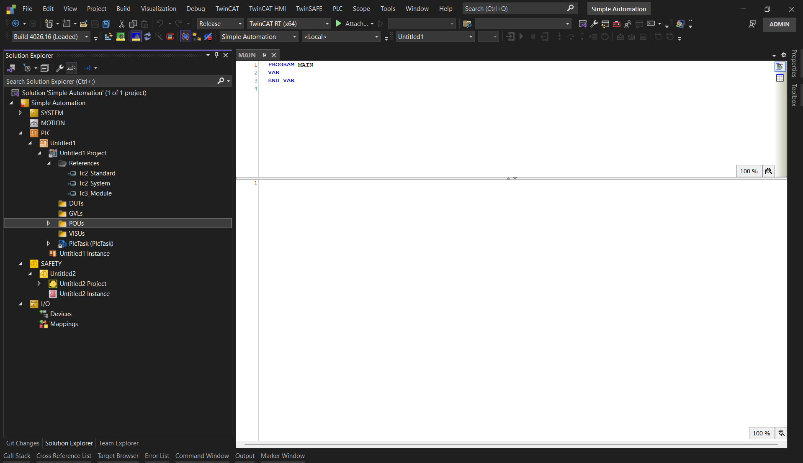Open the Scope menu
Screen dimensions: 803x463
(361, 9)
